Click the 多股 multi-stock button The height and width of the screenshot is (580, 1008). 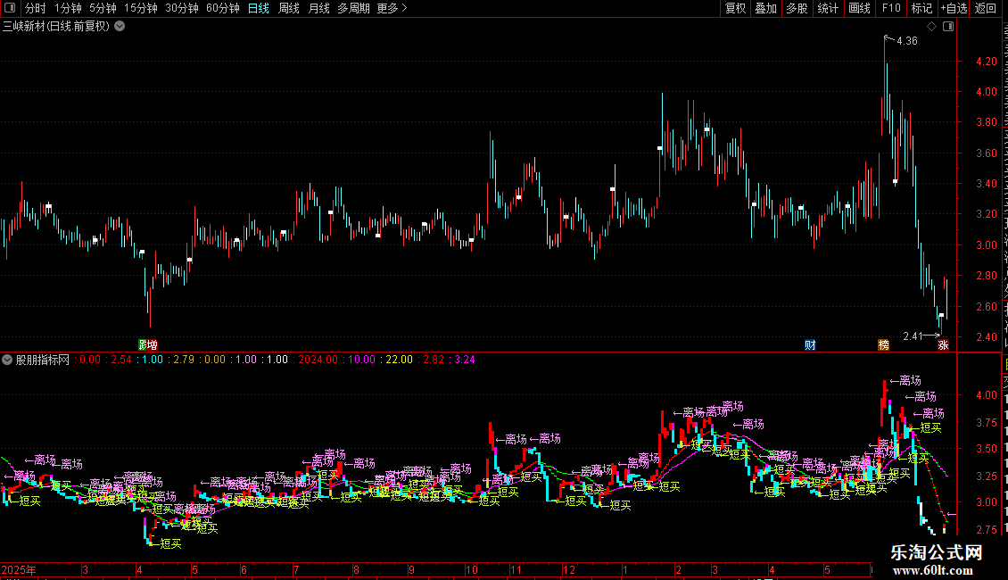(797, 8)
